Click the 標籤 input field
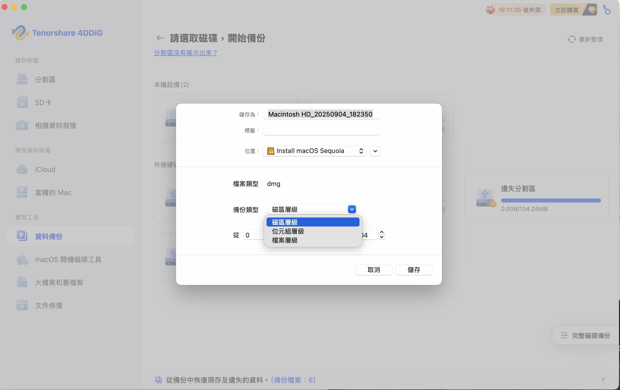The height and width of the screenshot is (390, 620). click(x=321, y=130)
